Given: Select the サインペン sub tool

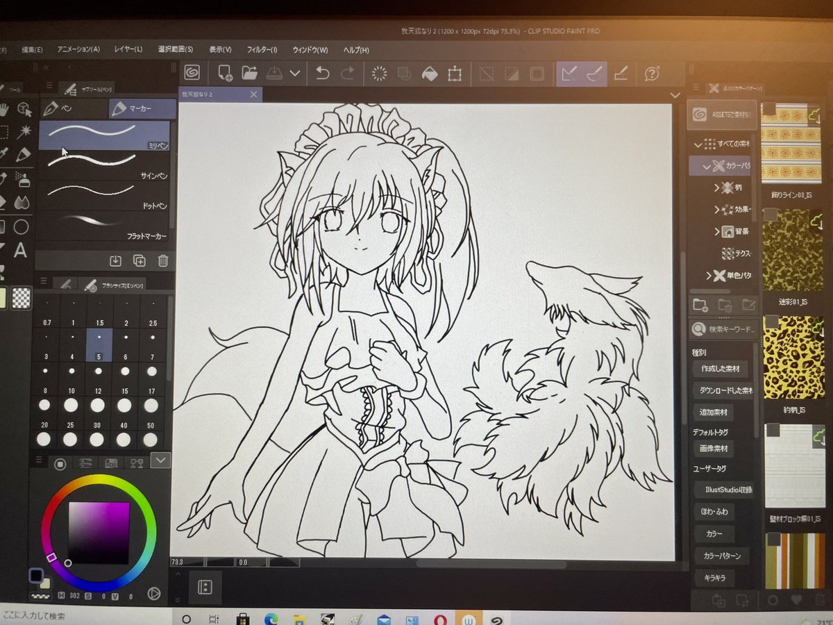Looking at the screenshot, I should pyautogui.click(x=104, y=166).
